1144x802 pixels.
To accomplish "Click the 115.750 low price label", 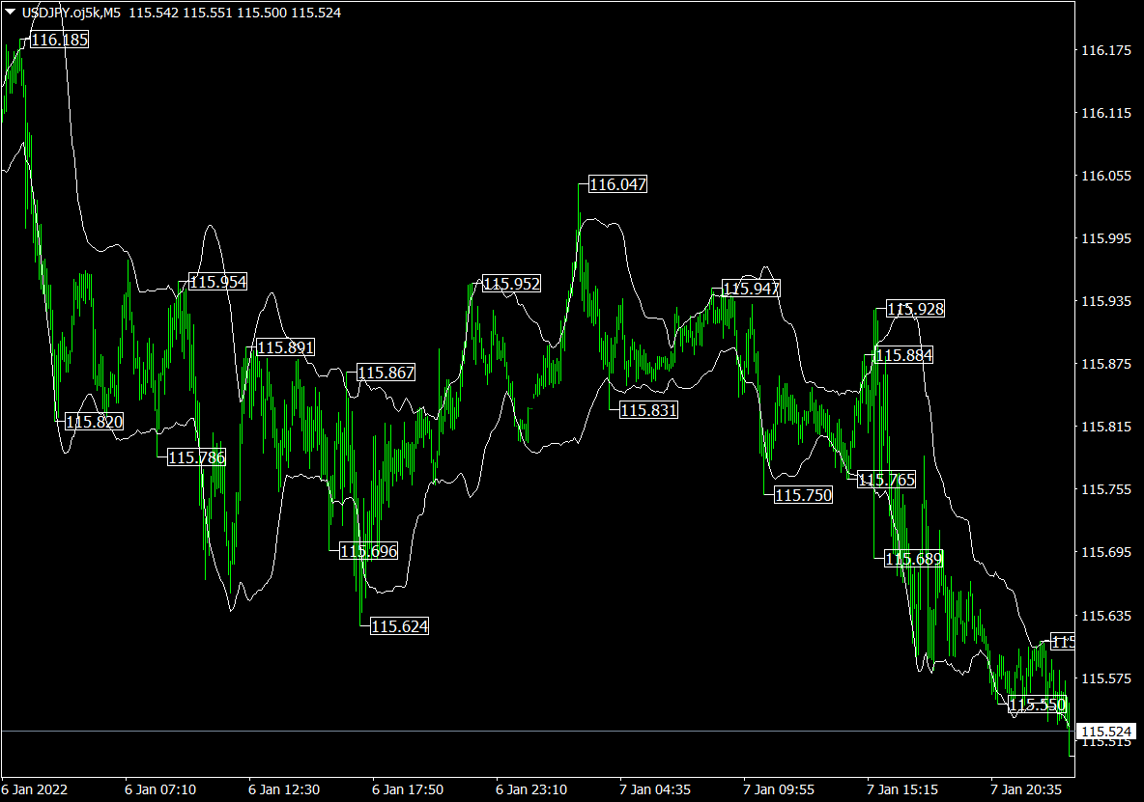I will [x=803, y=495].
